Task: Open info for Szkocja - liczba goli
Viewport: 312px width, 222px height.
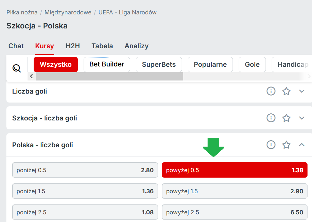Action: 271,118
